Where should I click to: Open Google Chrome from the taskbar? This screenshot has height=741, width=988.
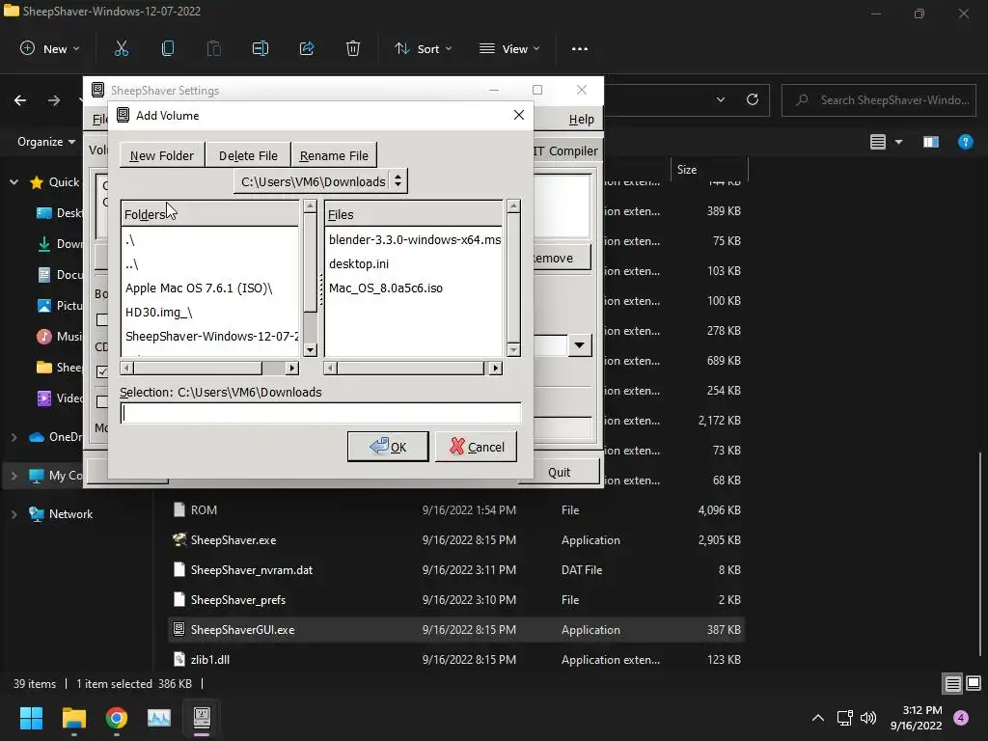tap(117, 718)
